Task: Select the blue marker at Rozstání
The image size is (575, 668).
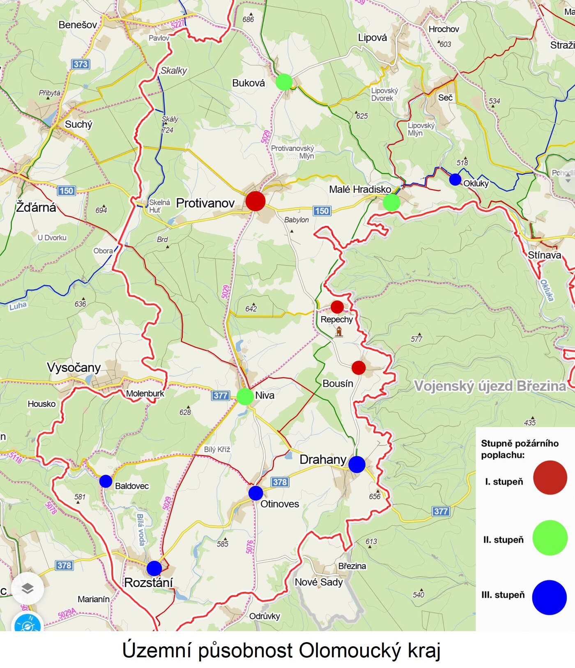Action: click(x=154, y=568)
